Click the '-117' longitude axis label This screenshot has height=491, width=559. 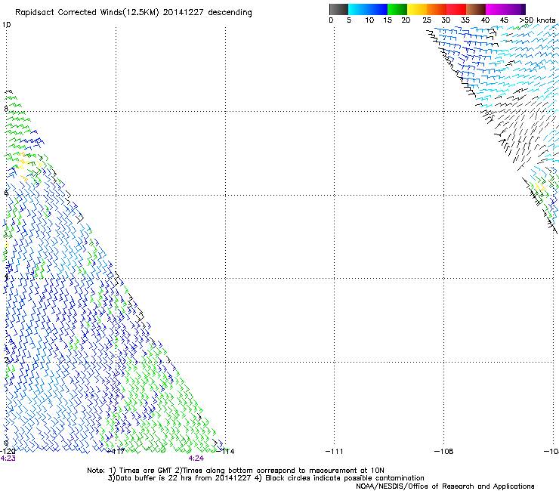(116, 452)
